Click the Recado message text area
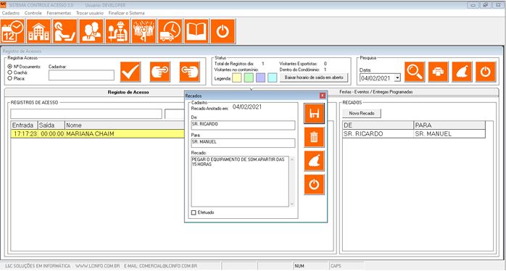This screenshot has width=506, height=271. [240, 181]
